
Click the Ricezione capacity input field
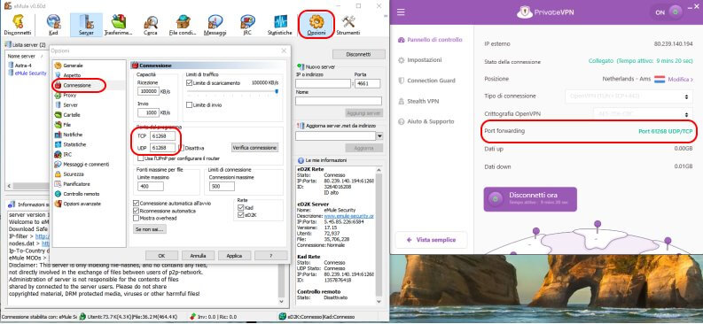148,91
